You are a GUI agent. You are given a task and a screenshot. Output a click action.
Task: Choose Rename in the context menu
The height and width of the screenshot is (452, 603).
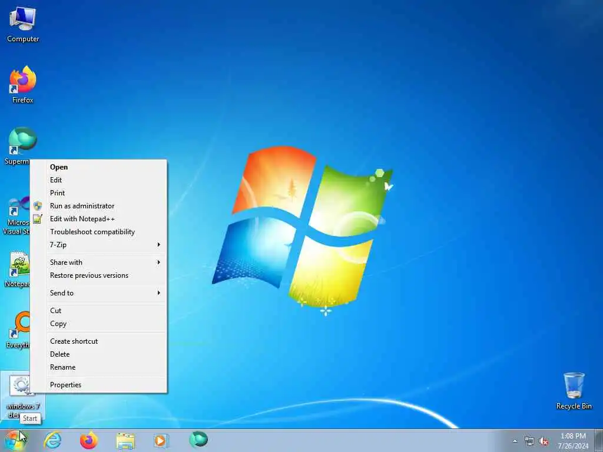click(x=99, y=367)
